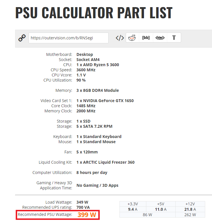212x223 pixels.
Task: Click the CPU value '1 x AMD Ryzen 5 3600'
Action: pos(98,65)
